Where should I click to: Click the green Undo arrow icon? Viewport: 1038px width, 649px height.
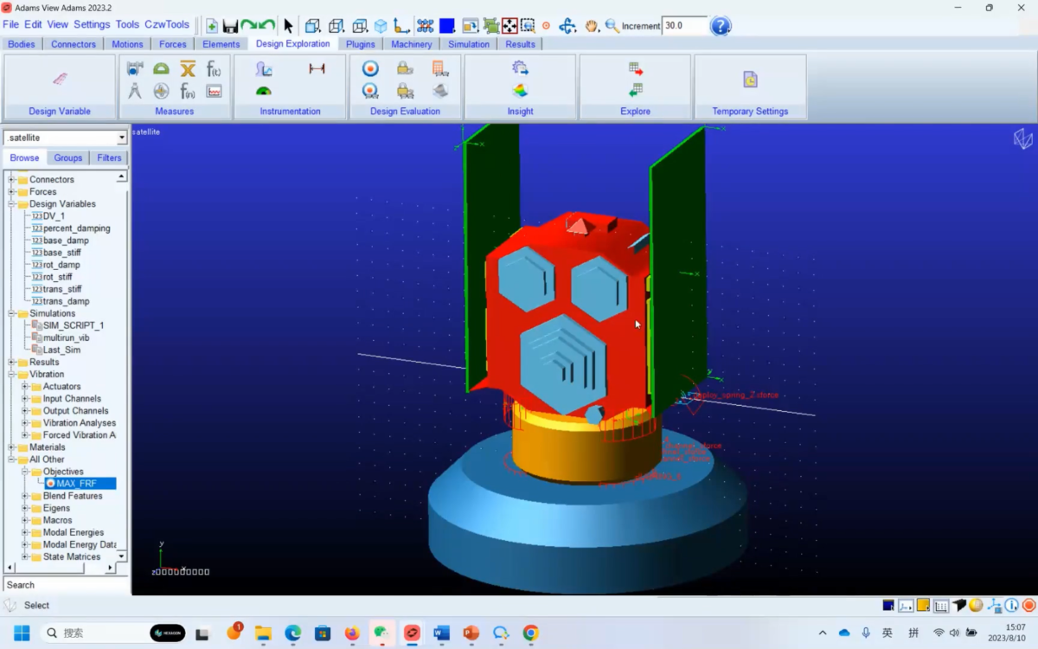click(x=267, y=26)
